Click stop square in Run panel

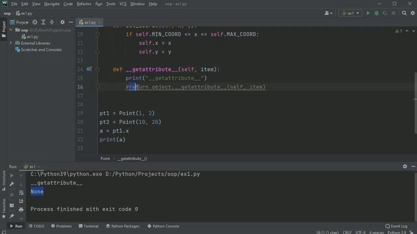[12, 195]
